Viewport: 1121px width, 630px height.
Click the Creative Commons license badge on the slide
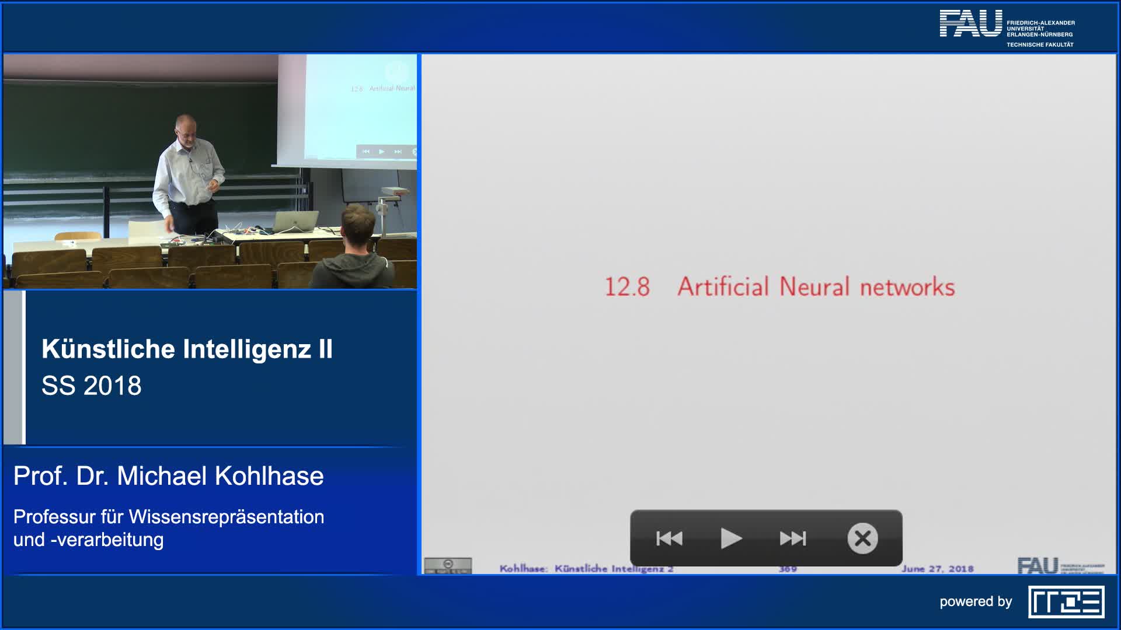(448, 565)
